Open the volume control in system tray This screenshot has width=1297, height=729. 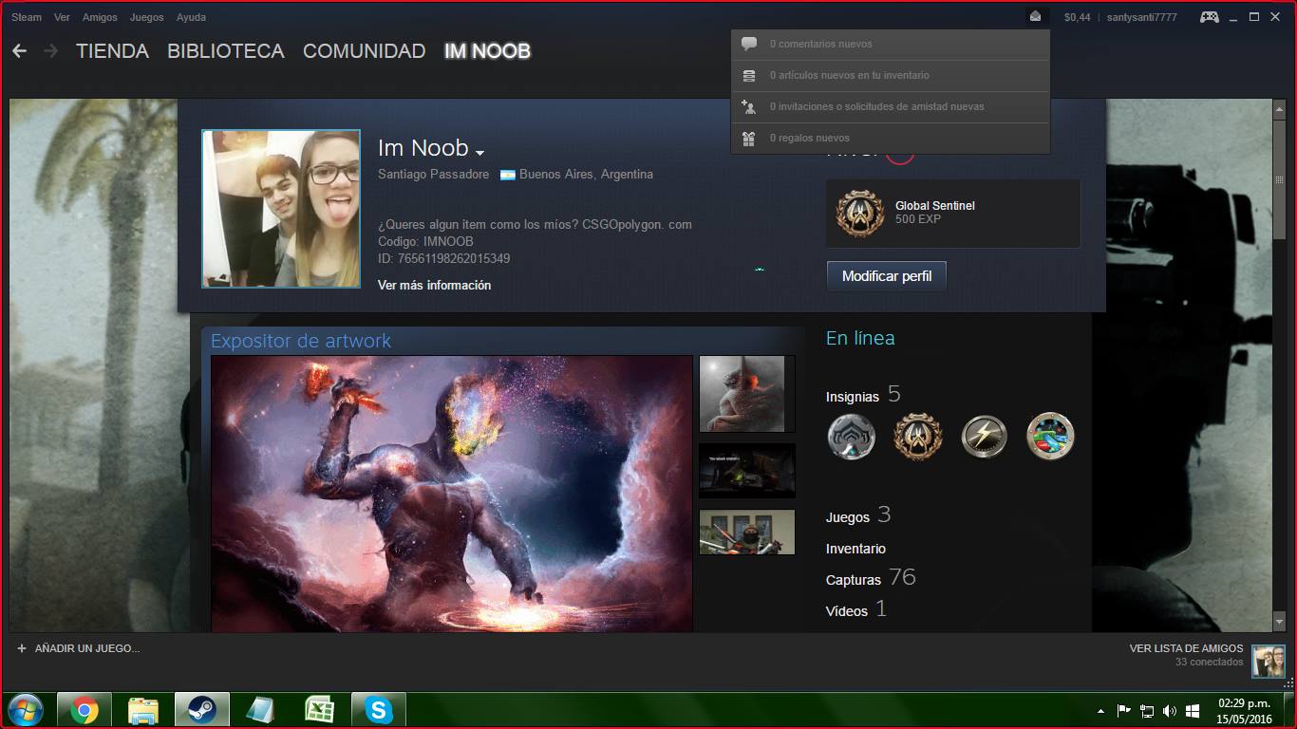(1170, 711)
